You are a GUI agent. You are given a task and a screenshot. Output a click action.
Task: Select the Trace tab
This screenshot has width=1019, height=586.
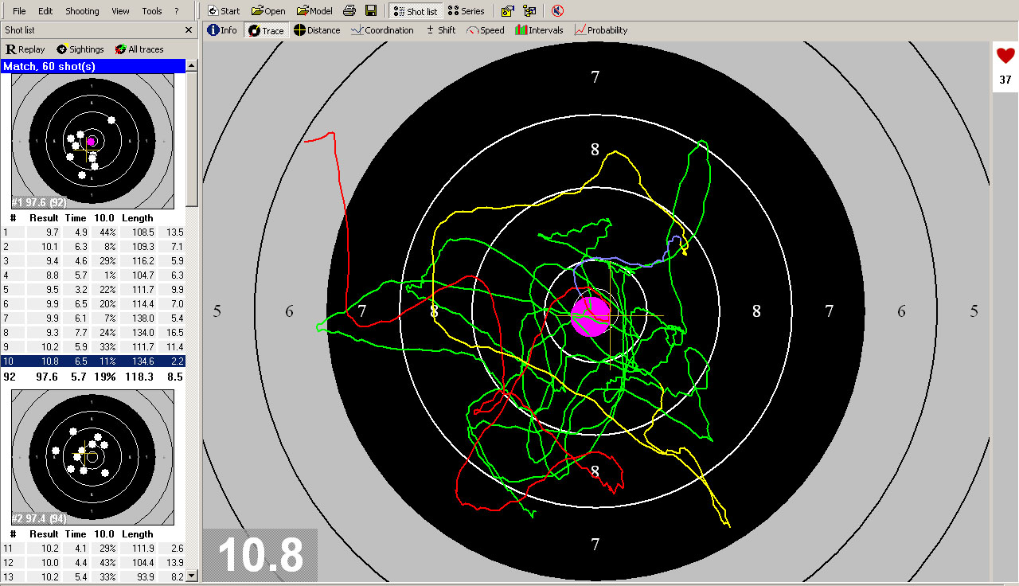click(266, 30)
